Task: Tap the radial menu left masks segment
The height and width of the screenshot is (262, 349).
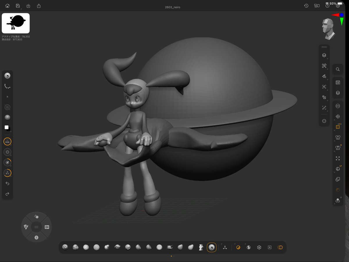Action: [26, 227]
